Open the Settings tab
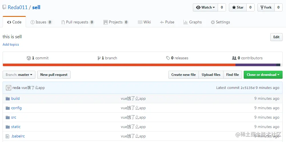Screen dimensions: 286x142 tap(220, 22)
